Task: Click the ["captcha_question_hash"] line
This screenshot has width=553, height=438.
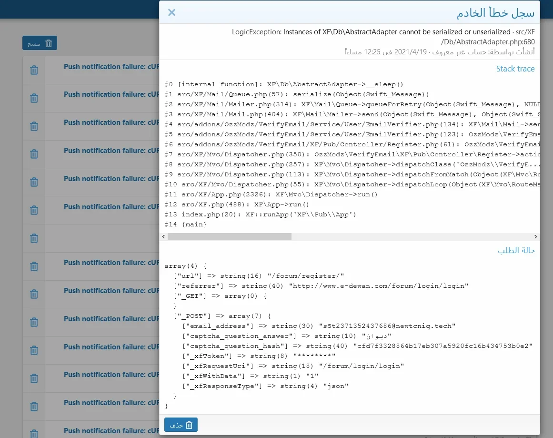Action: (357, 346)
